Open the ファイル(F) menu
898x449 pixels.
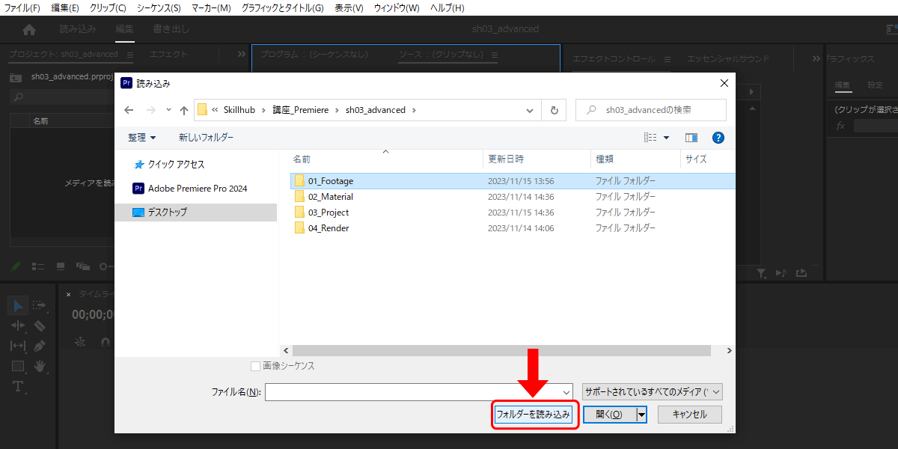[22, 7]
